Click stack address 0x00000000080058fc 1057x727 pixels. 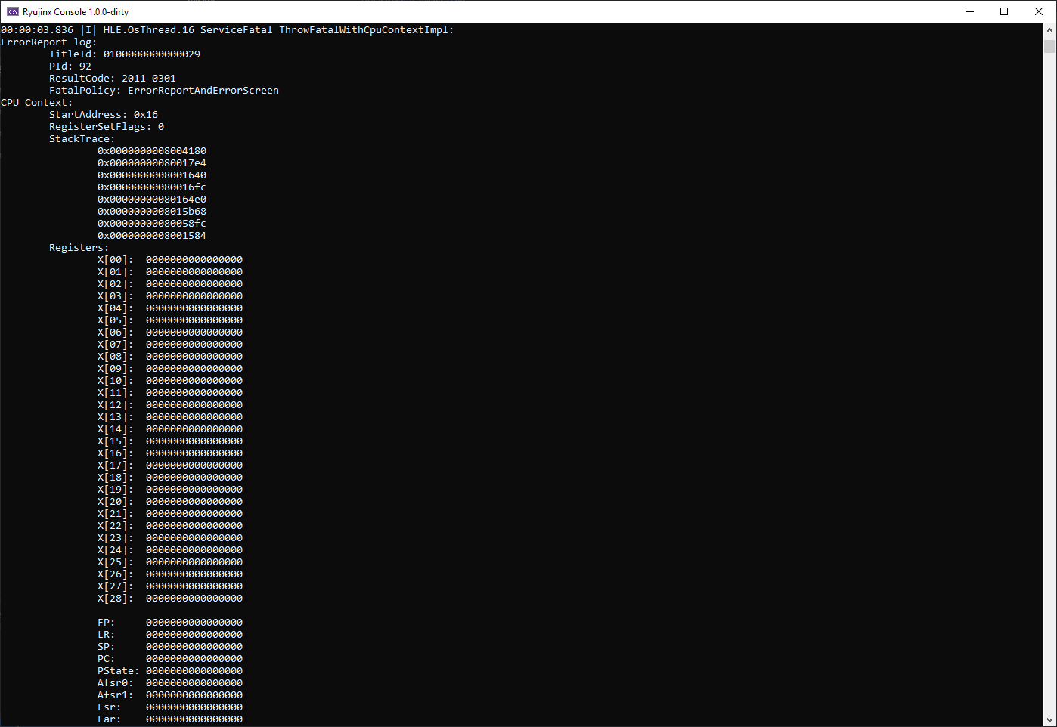coord(152,224)
